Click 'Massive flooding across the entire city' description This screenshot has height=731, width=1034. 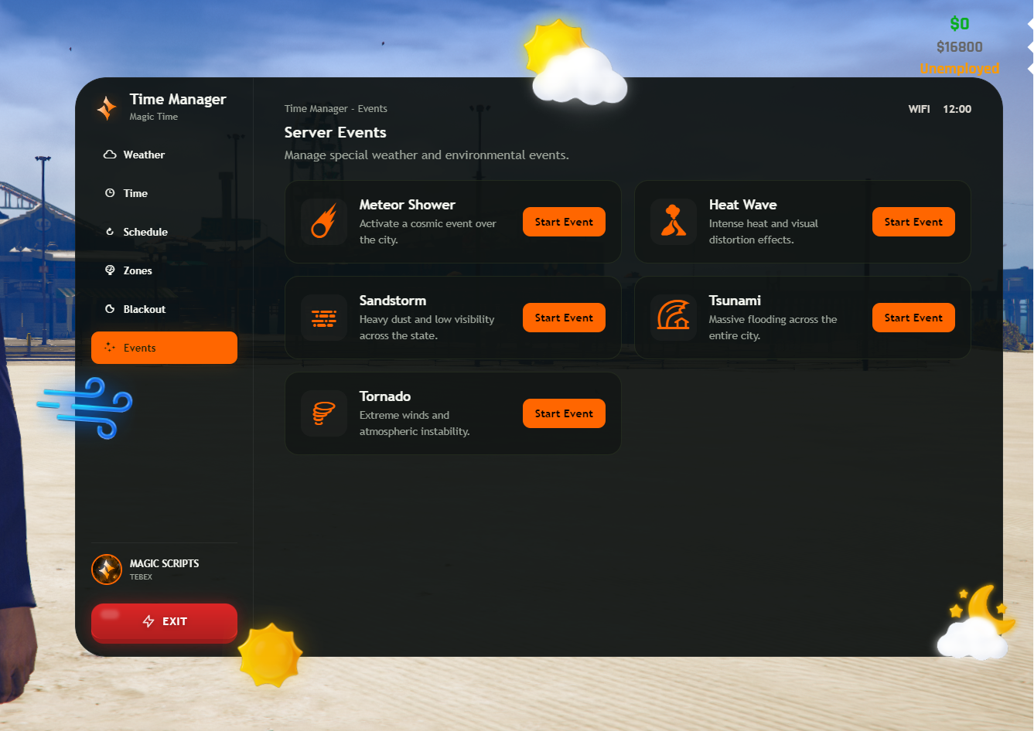773,328
